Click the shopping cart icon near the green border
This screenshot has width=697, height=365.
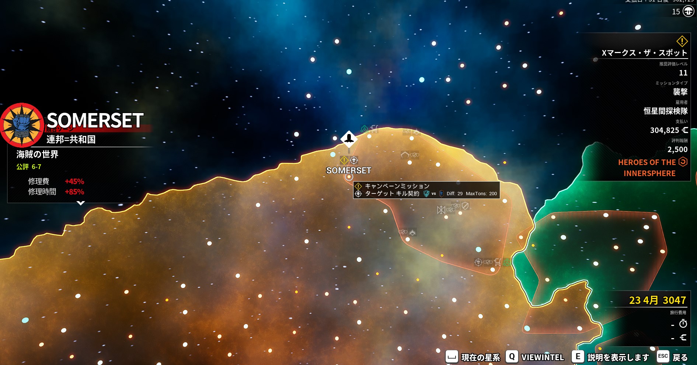tap(498, 262)
